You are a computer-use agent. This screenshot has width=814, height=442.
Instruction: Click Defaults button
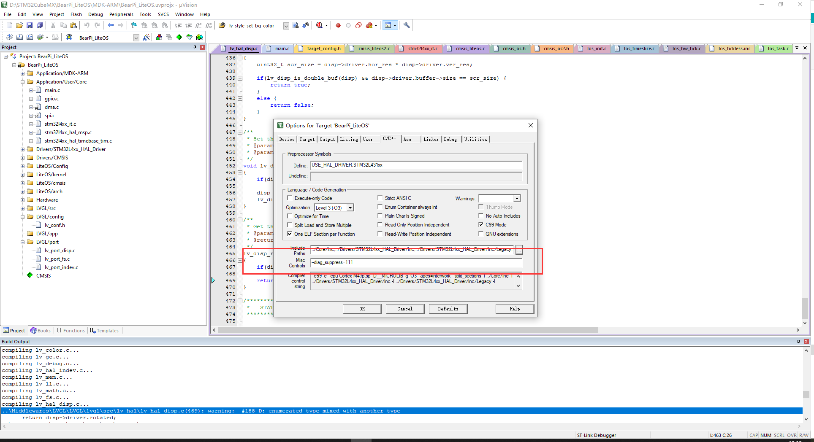[448, 309]
